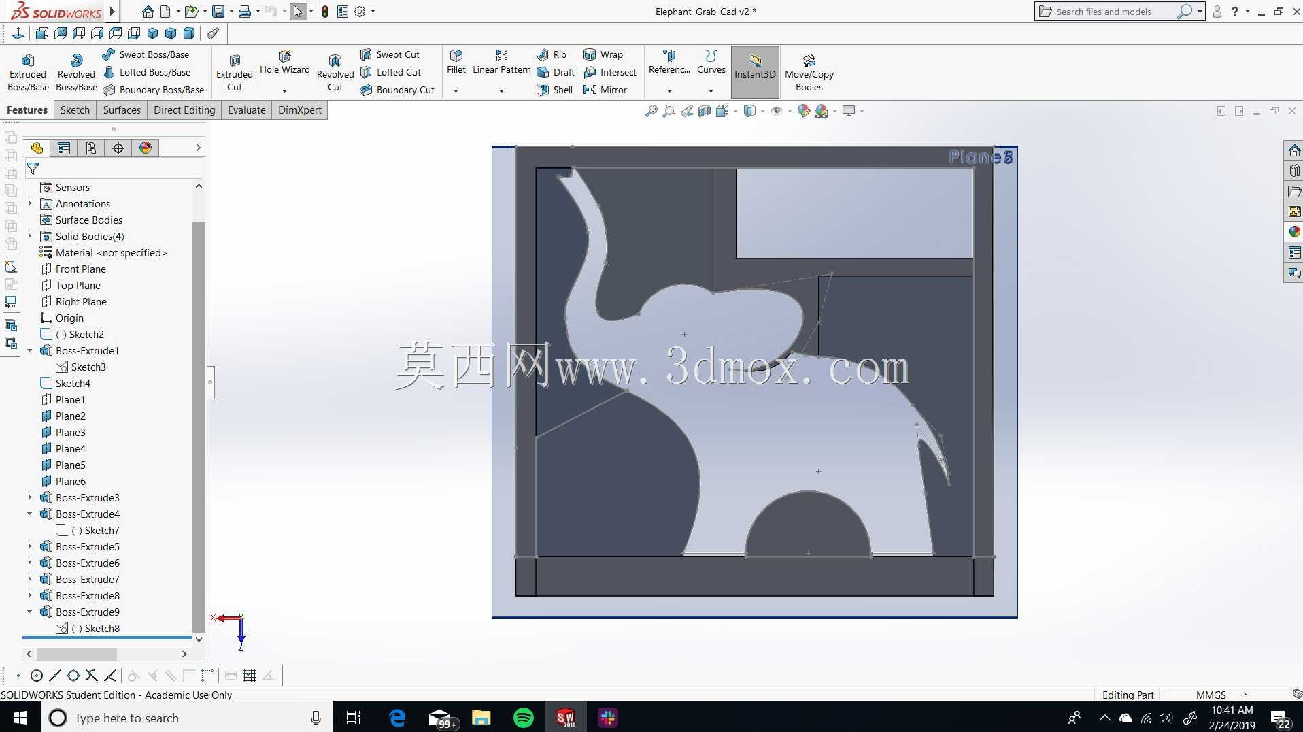Open the Curves tool
This screenshot has width=1303, height=732.
tap(711, 62)
